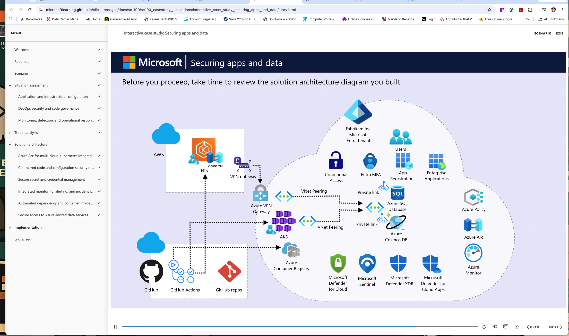Click the SCENARIO link

[x=542, y=33]
